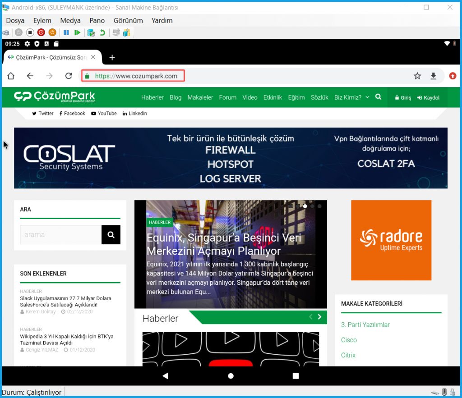Click the enhanced session monitor icon
The image size is (462, 398).
pyautogui.click(x=116, y=32)
